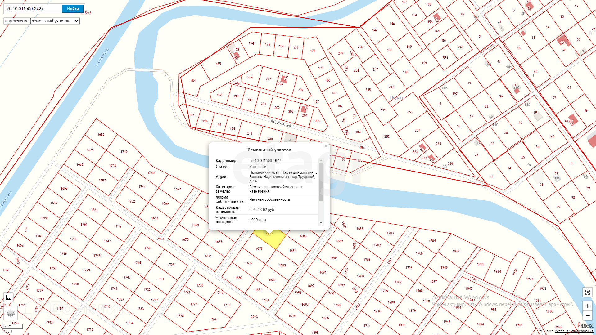
Task: Activate the ruler measurement tool
Action: tap(8, 297)
